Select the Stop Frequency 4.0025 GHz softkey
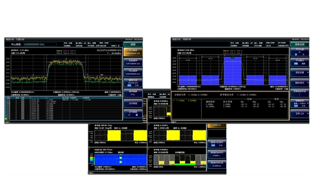 (133, 72)
